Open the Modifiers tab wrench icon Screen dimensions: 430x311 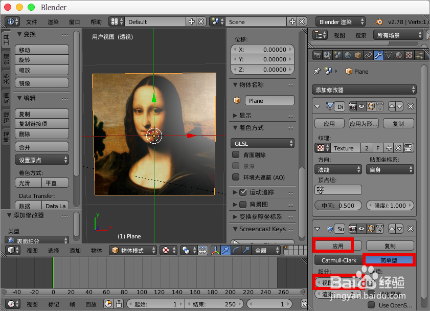(x=378, y=55)
